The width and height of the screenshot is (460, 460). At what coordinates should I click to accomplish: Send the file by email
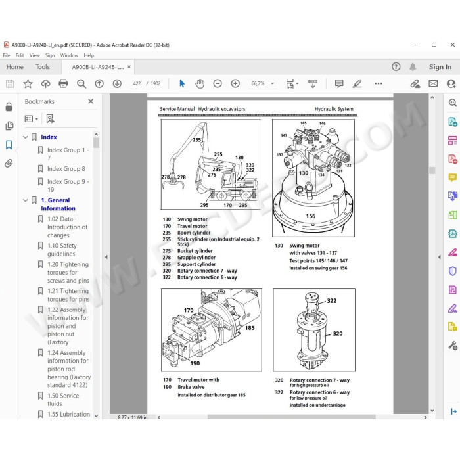point(433,84)
